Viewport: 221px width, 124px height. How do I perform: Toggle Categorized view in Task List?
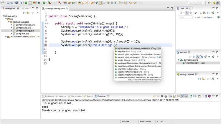187,13
